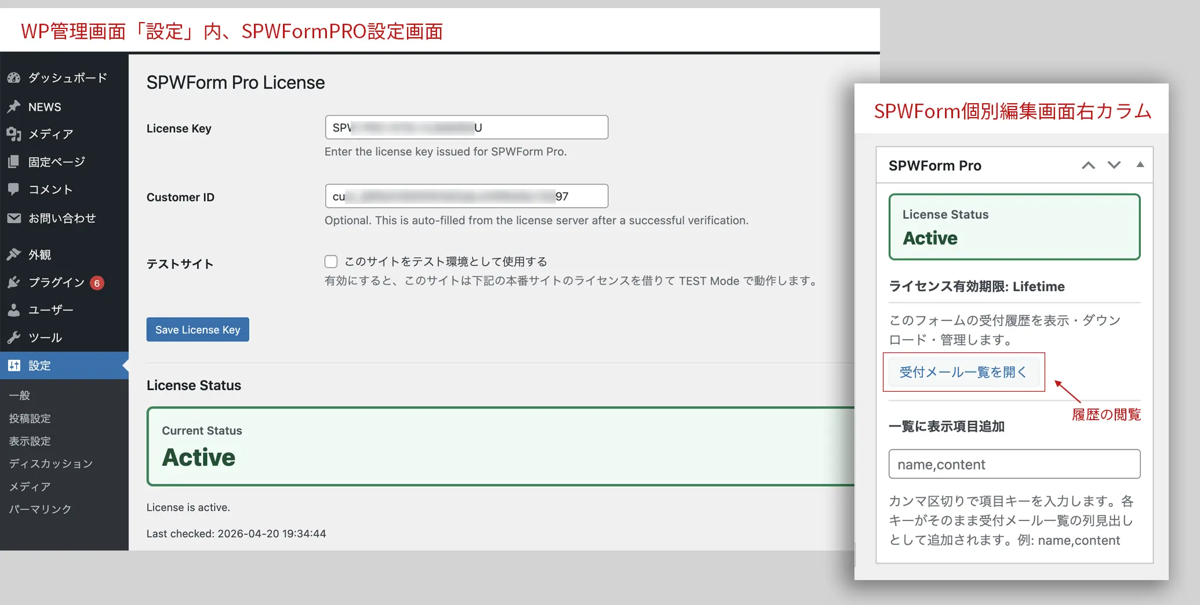1200x605 pixels.
Task: Click ライセンス有効期限: Lifetime text
Action: click(977, 286)
